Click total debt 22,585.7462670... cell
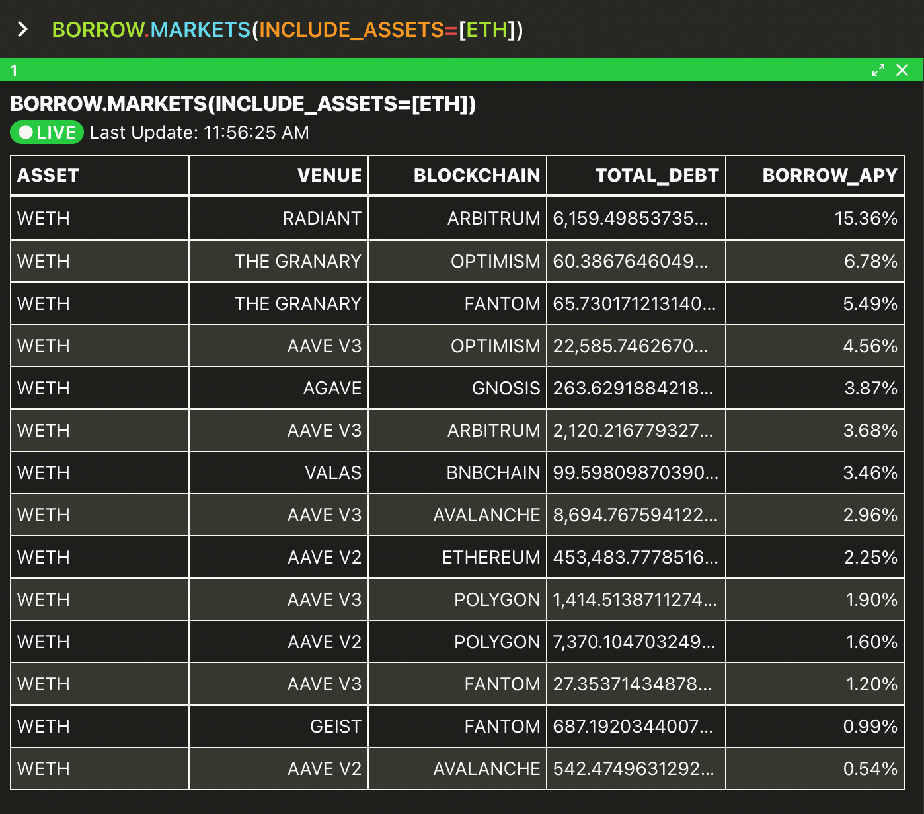This screenshot has width=924, height=814. 636,346
